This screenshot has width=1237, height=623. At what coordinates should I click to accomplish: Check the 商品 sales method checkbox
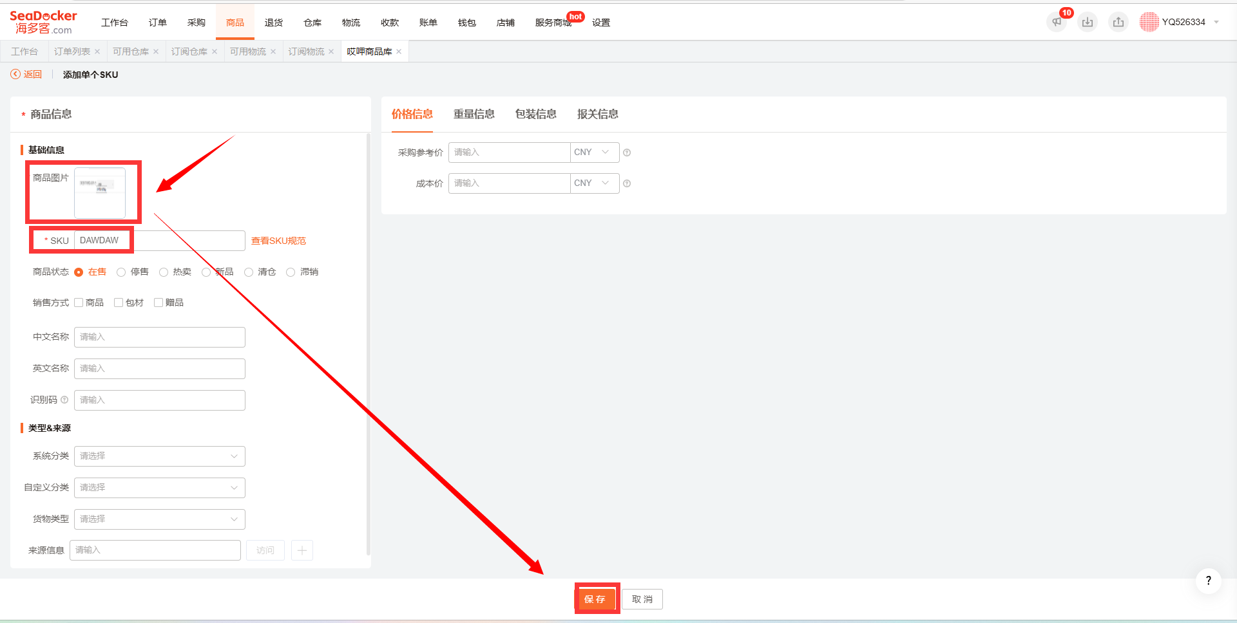point(79,302)
